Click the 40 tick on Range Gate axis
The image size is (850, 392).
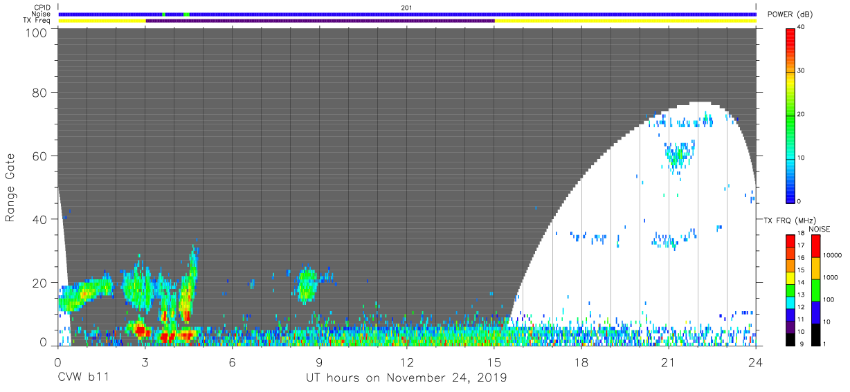40,219
